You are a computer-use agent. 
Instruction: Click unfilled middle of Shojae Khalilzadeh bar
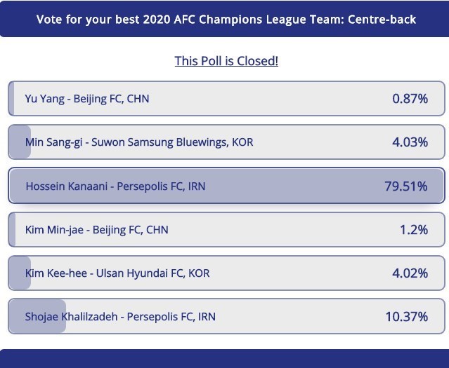coord(295,317)
